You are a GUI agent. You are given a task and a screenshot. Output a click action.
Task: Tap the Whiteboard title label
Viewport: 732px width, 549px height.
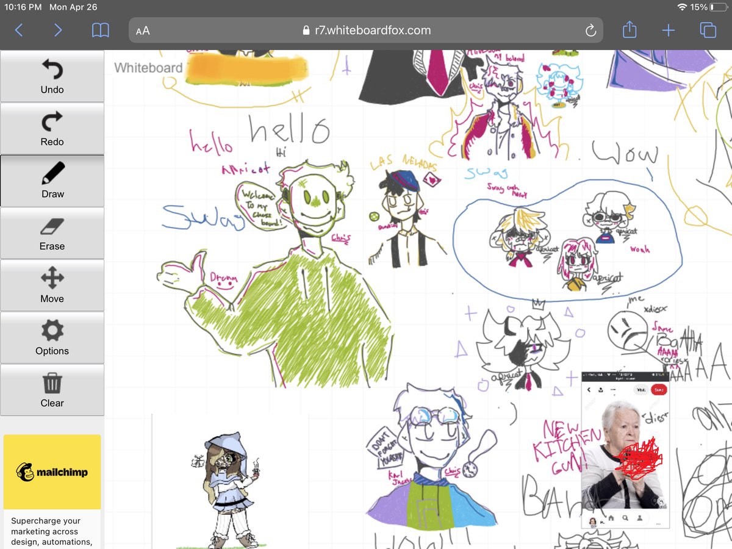coord(148,68)
